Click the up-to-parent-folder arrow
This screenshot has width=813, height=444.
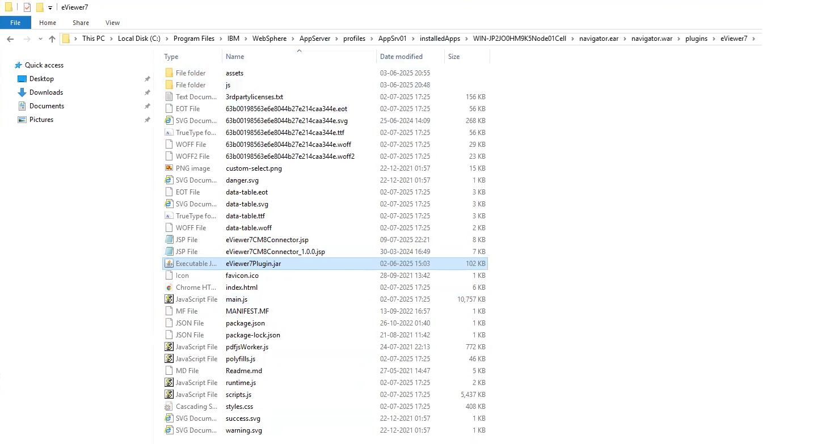coord(52,38)
